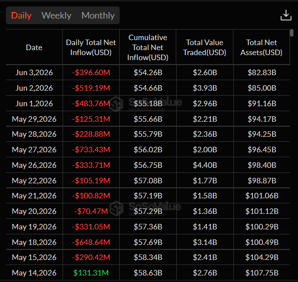The height and width of the screenshot is (282, 298).
Task: Select the $82.83B net assets cell
Action: pos(262,73)
